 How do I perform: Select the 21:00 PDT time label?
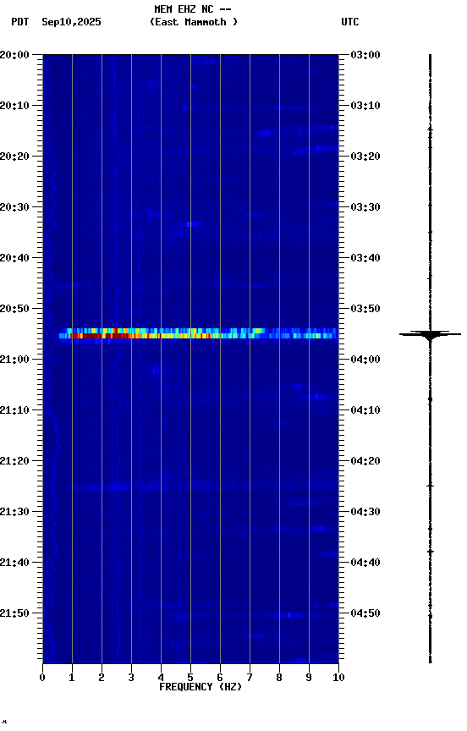14,360
